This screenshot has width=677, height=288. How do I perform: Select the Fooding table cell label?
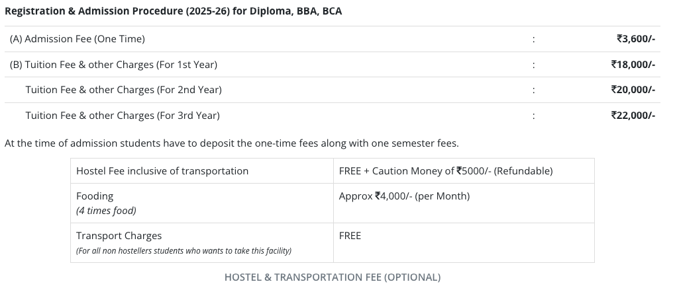[95, 196]
